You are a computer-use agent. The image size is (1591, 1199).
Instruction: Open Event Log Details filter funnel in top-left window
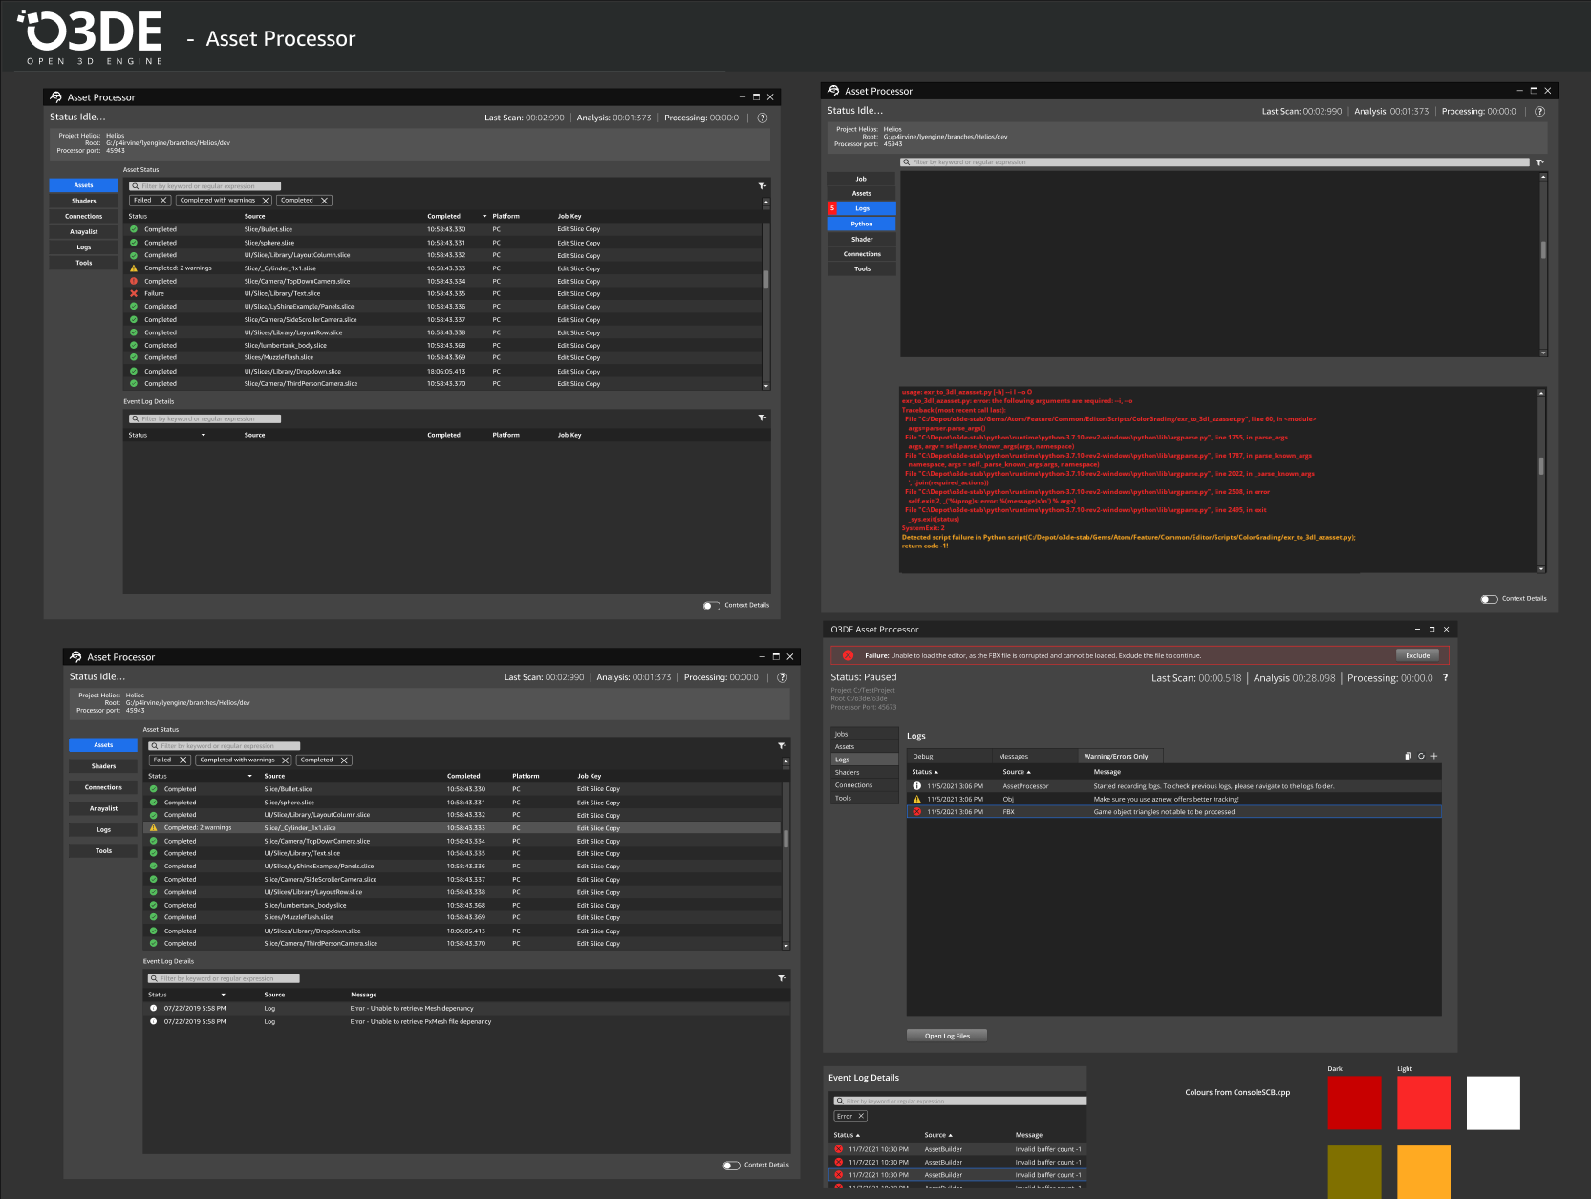tap(762, 418)
